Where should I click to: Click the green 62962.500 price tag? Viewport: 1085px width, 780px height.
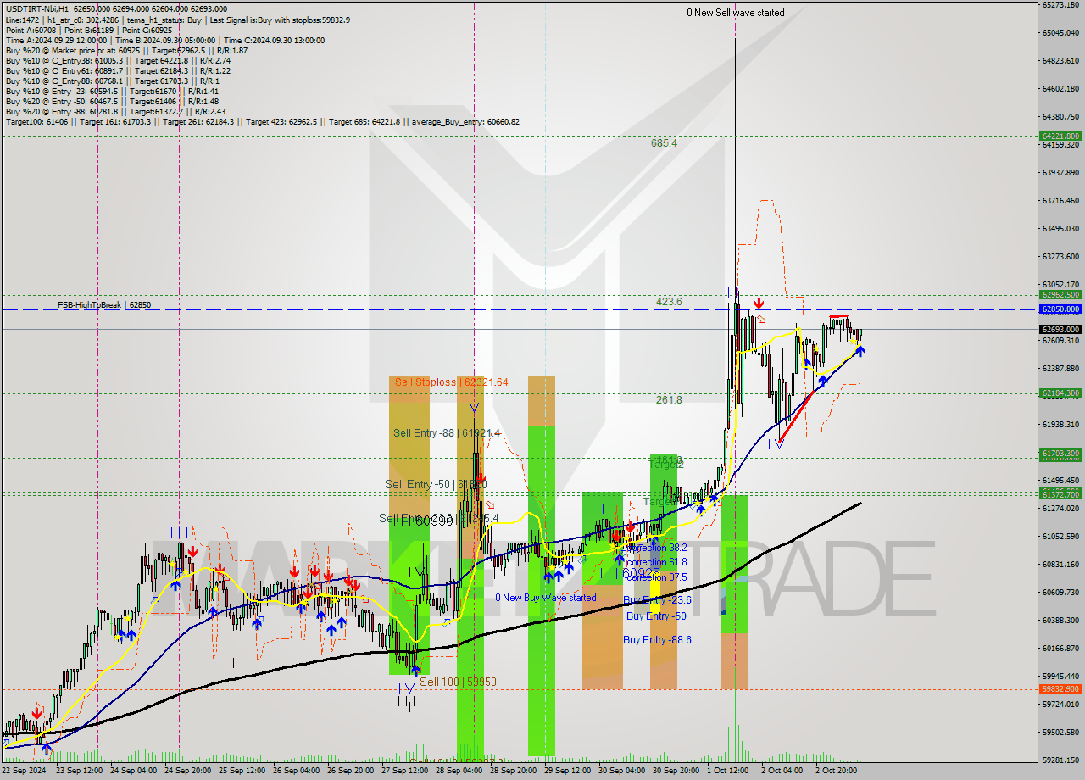(x=1060, y=295)
